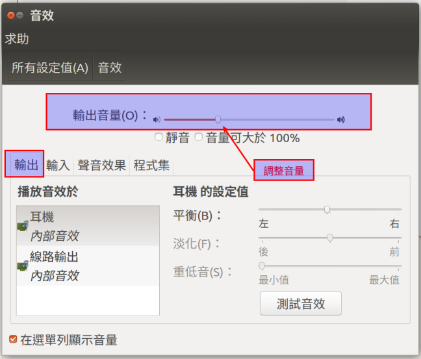The width and height of the screenshot is (421, 359).
Task: Click the 前 fade label
Action: (394, 252)
